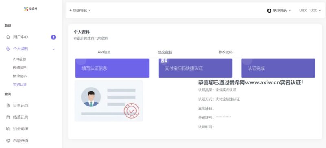Select API信息 sidebar submenu item

[x=20, y=60]
